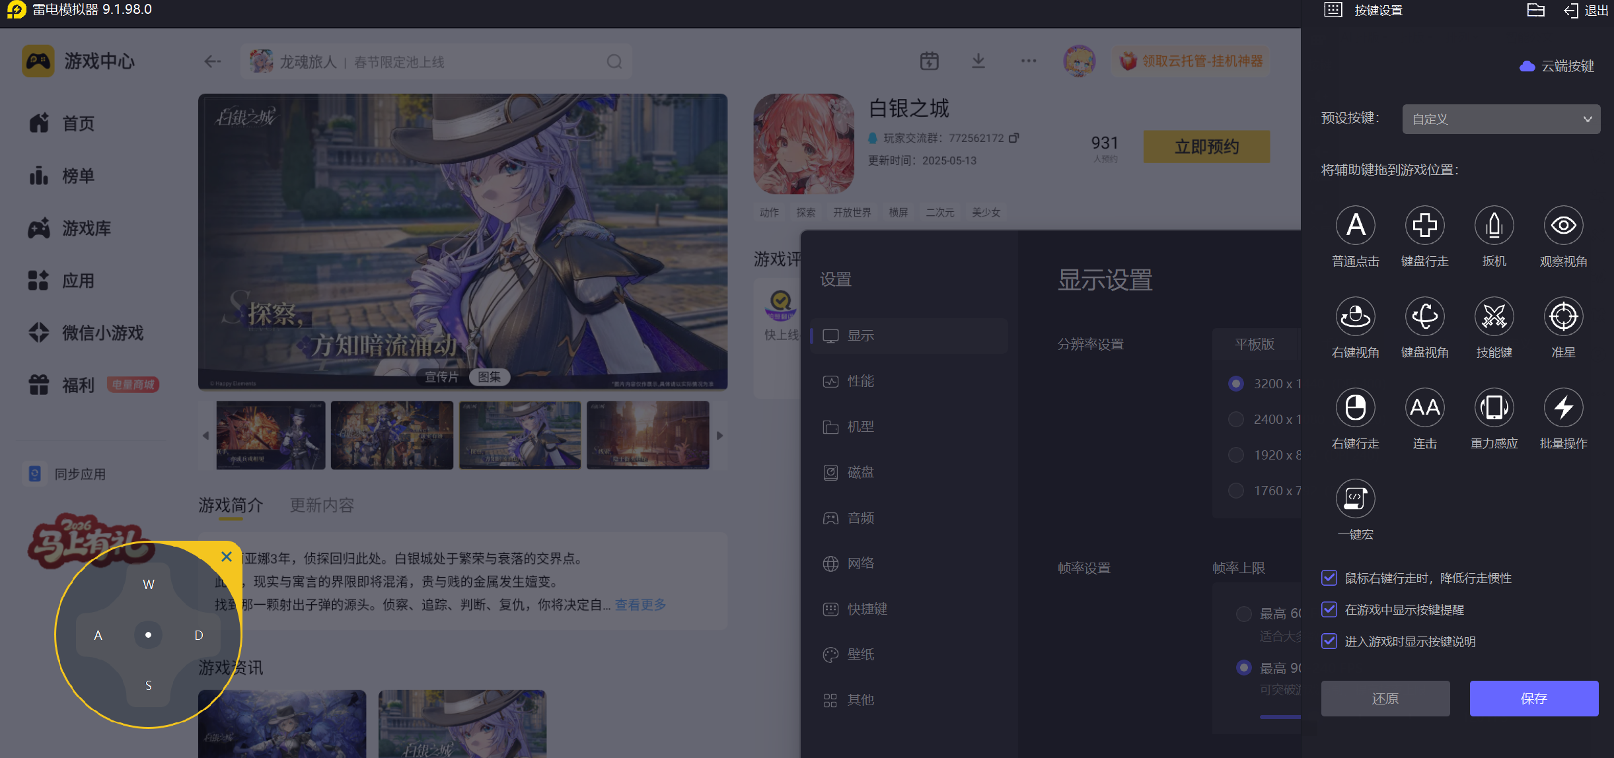Screen dimensions: 1614x758
Task: Click the user avatar in top bar
Action: pos(1079,61)
